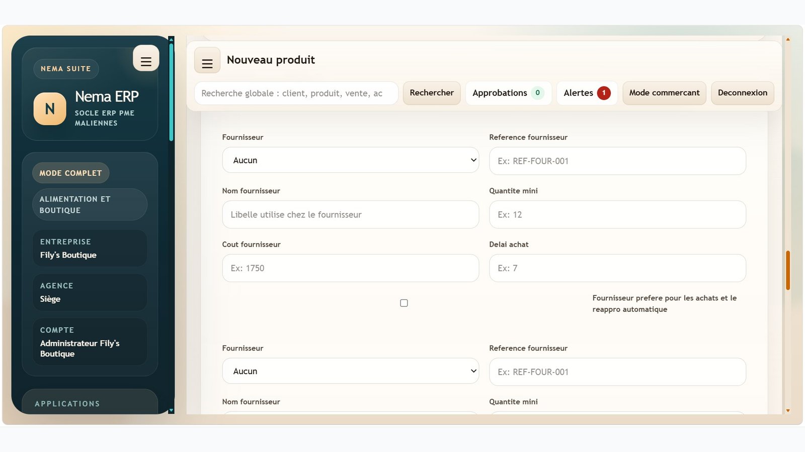Open the second Fournisseur dropdown lower down
The height and width of the screenshot is (452, 805).
[351, 371]
